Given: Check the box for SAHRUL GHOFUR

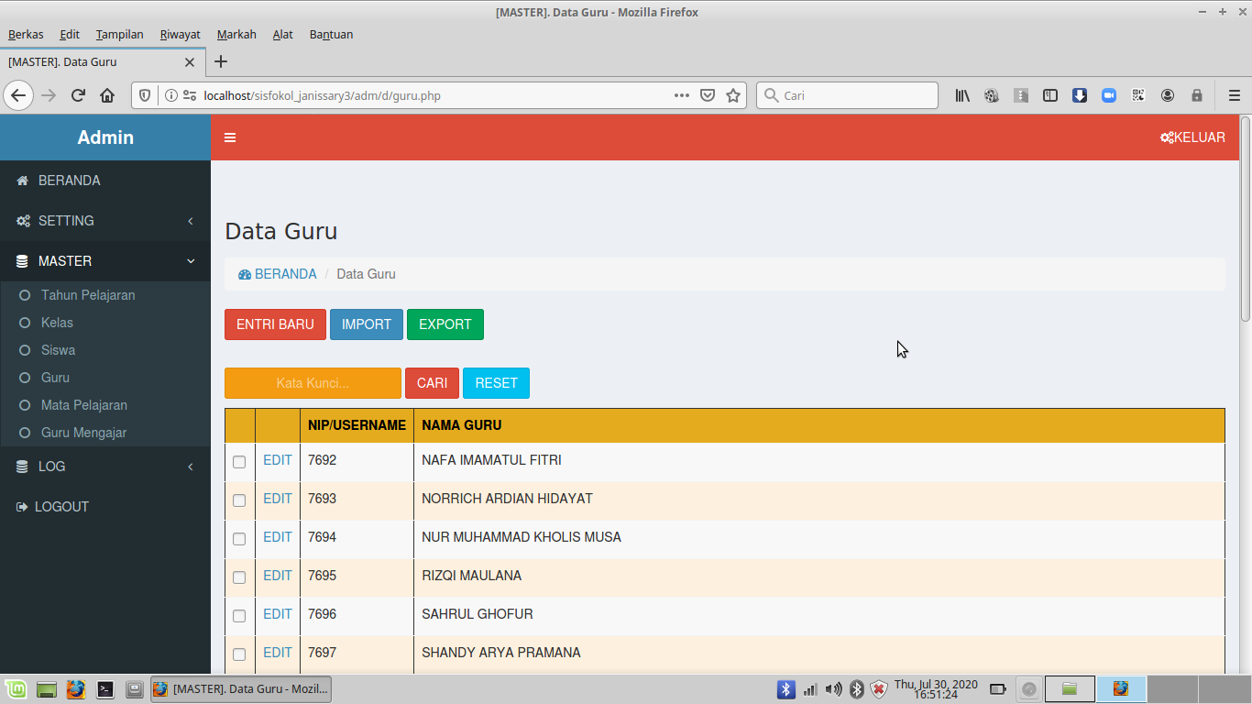Looking at the screenshot, I should click(239, 616).
